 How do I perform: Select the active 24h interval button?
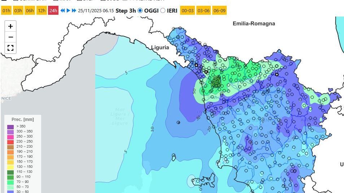point(53,11)
